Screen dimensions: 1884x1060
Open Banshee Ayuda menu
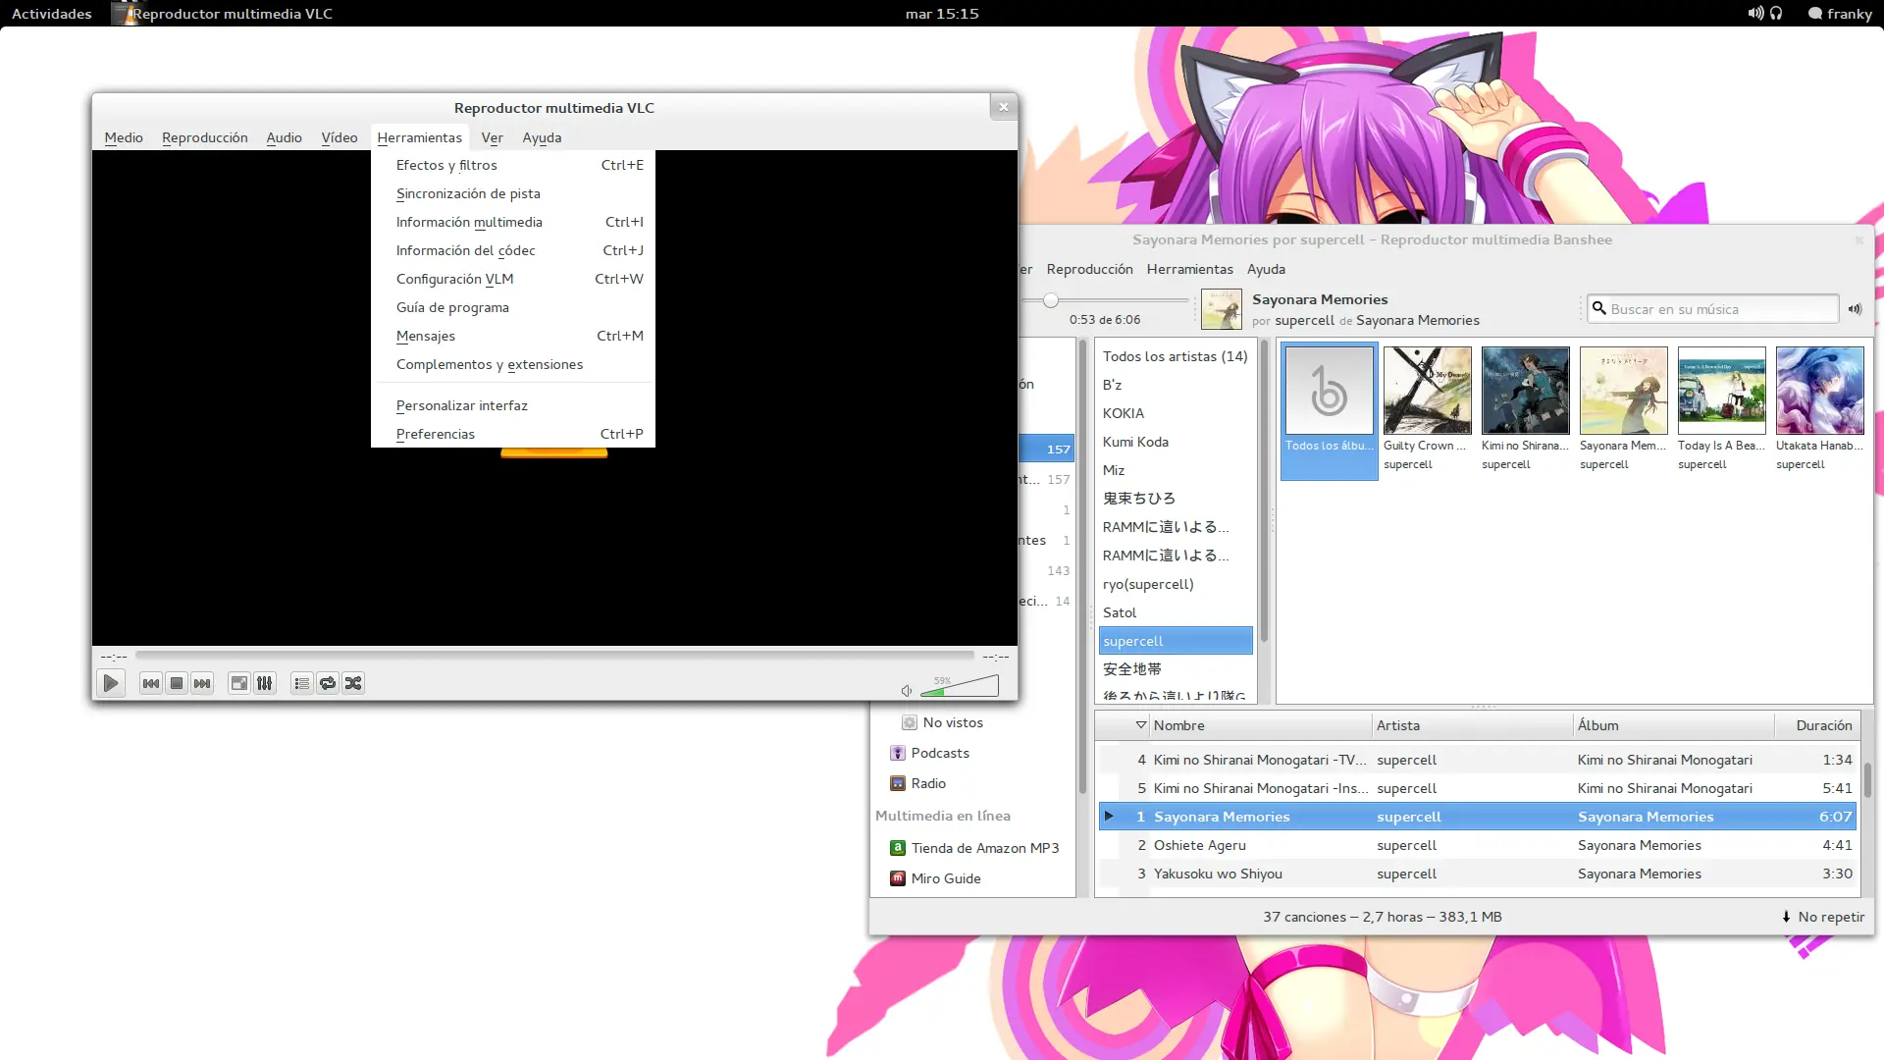coord(1266,269)
